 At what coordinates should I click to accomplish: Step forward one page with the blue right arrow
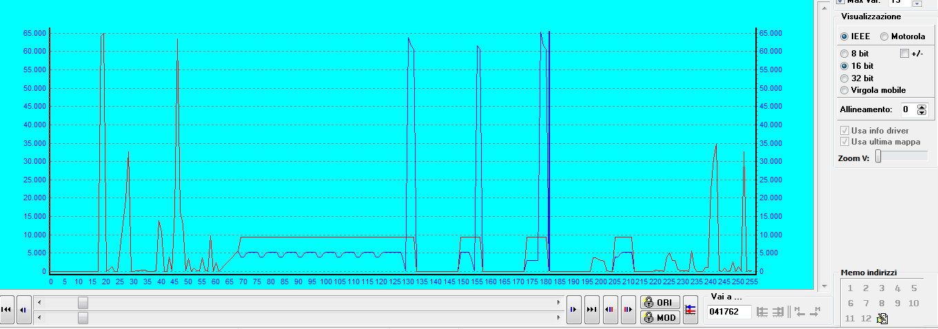[573, 310]
